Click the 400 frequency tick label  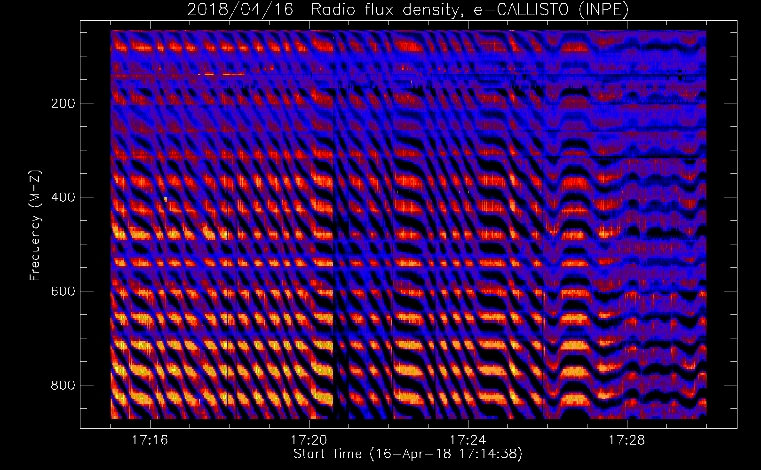click(63, 197)
